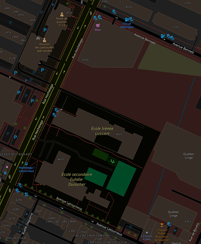This screenshot has width=201, height=244.
Task: Select the Hochelaga / Letourneux bus stop icon
Action: pyautogui.click(x=26, y=164)
